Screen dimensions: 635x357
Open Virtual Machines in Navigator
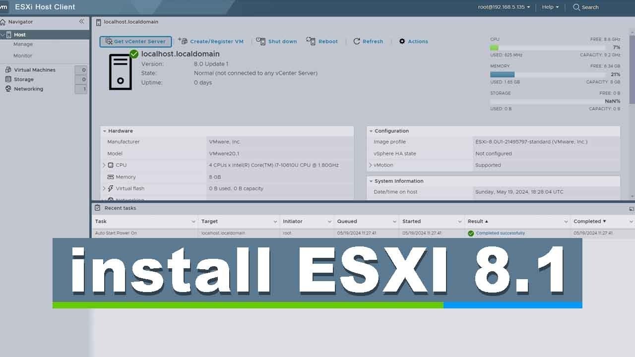point(35,70)
